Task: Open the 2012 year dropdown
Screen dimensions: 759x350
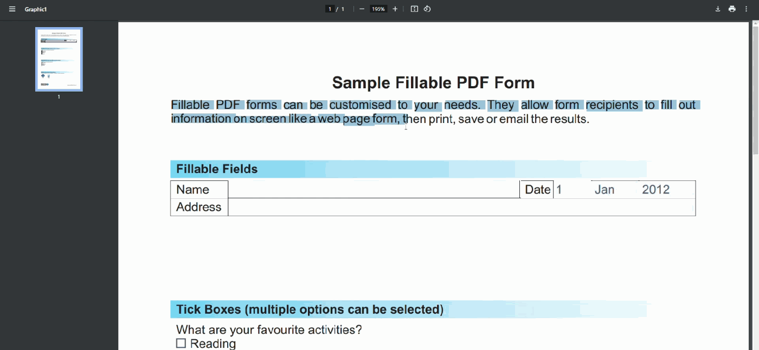Action: (x=655, y=189)
